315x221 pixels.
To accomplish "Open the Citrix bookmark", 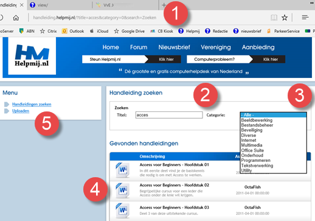I will (x=48, y=31).
